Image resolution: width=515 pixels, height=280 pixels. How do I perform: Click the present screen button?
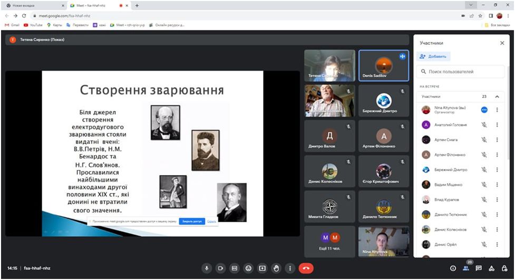[263, 268]
